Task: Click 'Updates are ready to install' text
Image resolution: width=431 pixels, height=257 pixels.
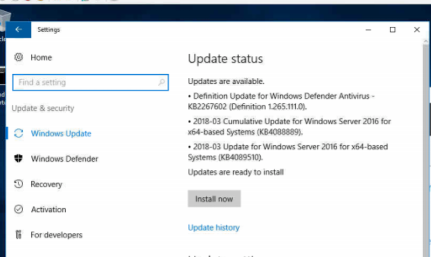Action: 236,172
